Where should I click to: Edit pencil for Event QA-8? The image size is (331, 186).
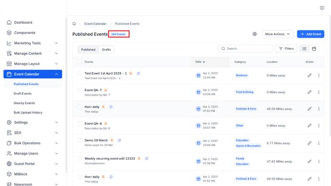(x=309, y=125)
